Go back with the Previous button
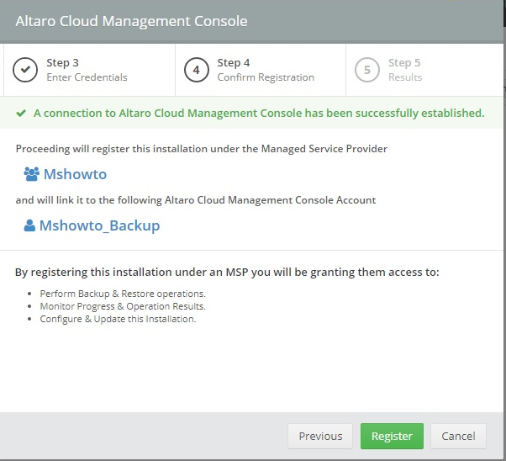This screenshot has height=461, width=506. [320, 436]
